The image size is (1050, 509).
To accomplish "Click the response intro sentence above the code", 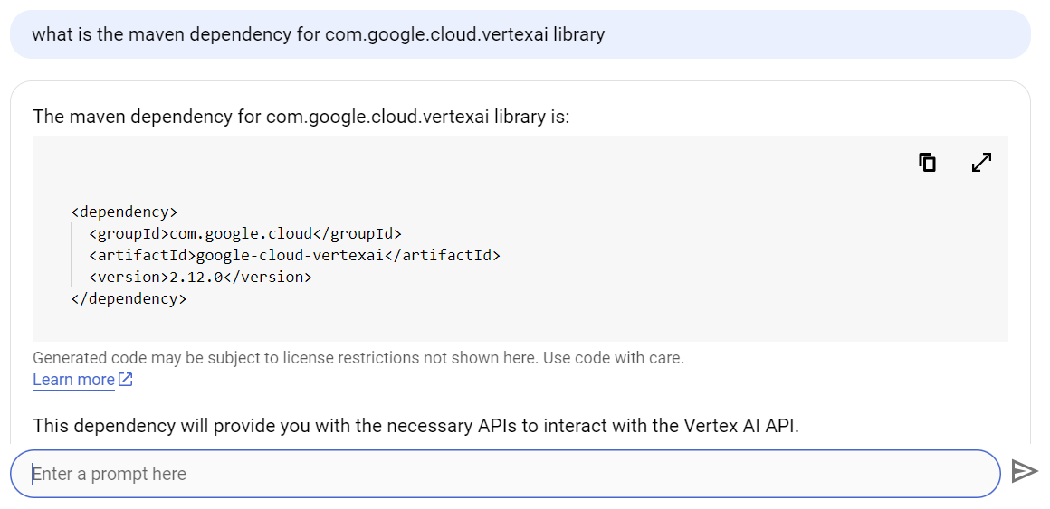I will [301, 117].
